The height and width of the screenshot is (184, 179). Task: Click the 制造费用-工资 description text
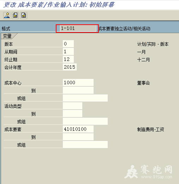(150, 129)
